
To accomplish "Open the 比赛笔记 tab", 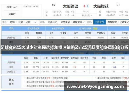I will tap(124, 22).
